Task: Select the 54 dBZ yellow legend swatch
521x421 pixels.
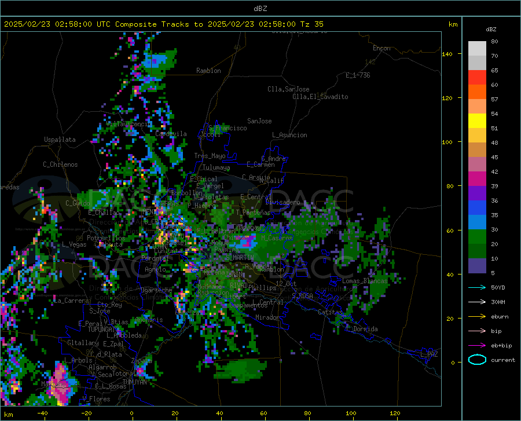Action: (477, 120)
